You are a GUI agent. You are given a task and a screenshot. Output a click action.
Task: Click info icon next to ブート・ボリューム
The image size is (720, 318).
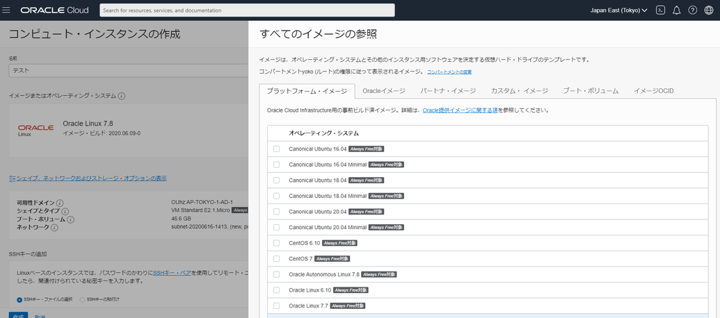tap(70, 219)
